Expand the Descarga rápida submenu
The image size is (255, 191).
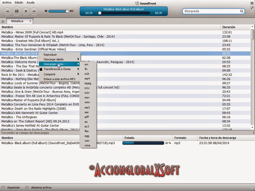pos(59,59)
